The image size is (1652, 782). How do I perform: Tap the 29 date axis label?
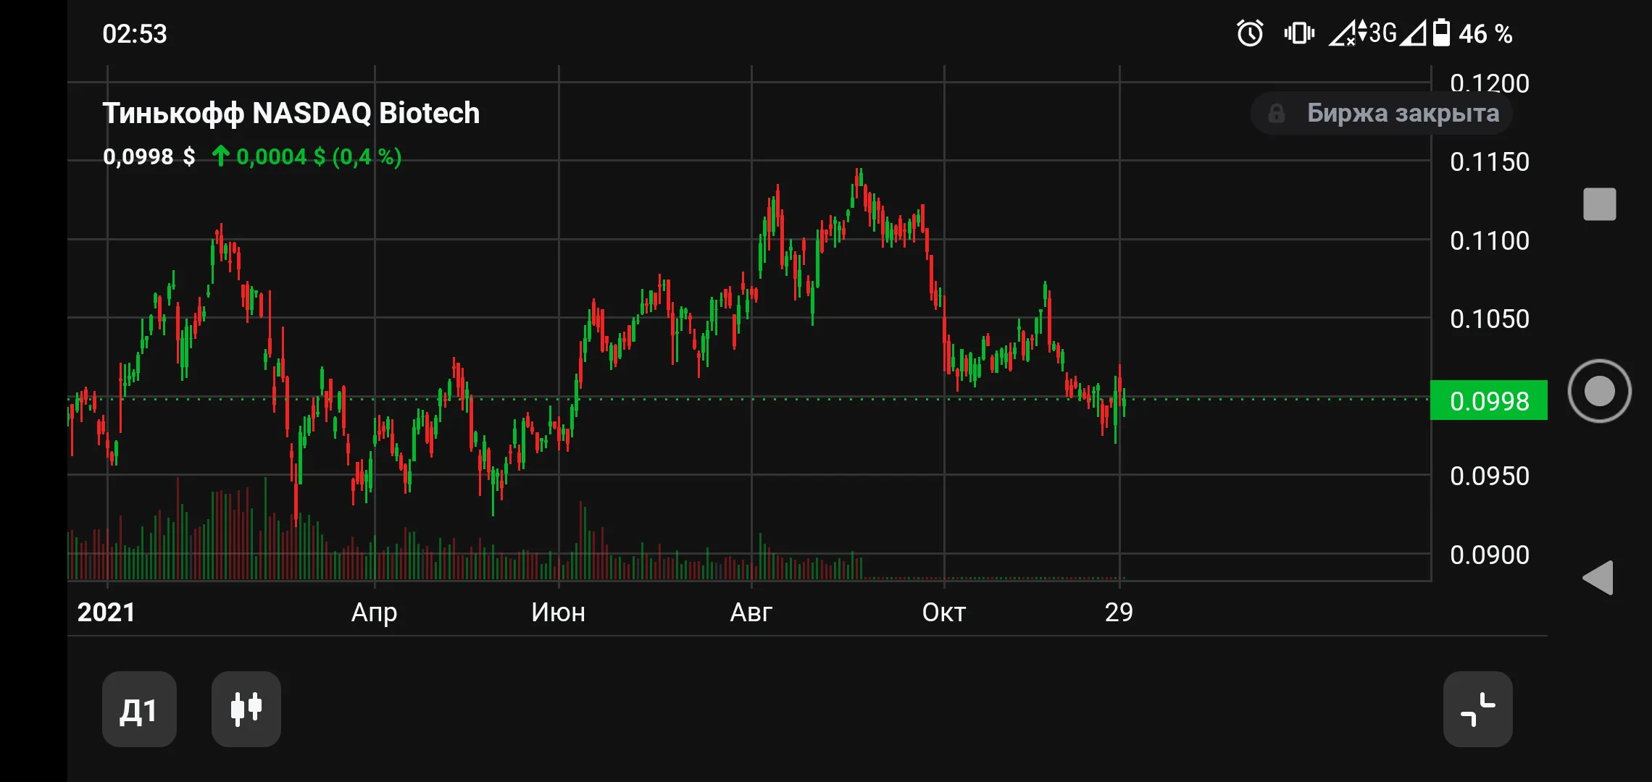pyautogui.click(x=1119, y=613)
